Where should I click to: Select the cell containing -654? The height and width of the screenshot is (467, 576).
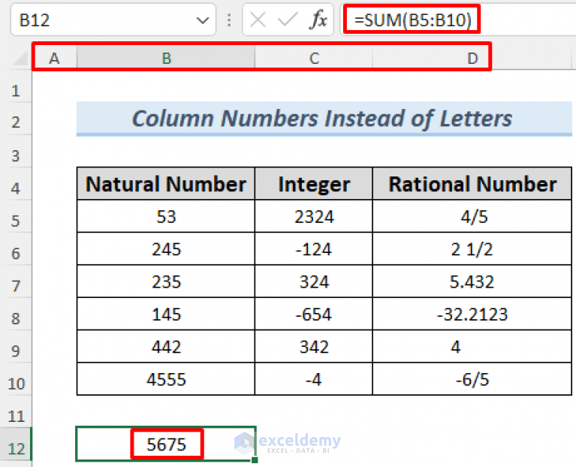(314, 314)
